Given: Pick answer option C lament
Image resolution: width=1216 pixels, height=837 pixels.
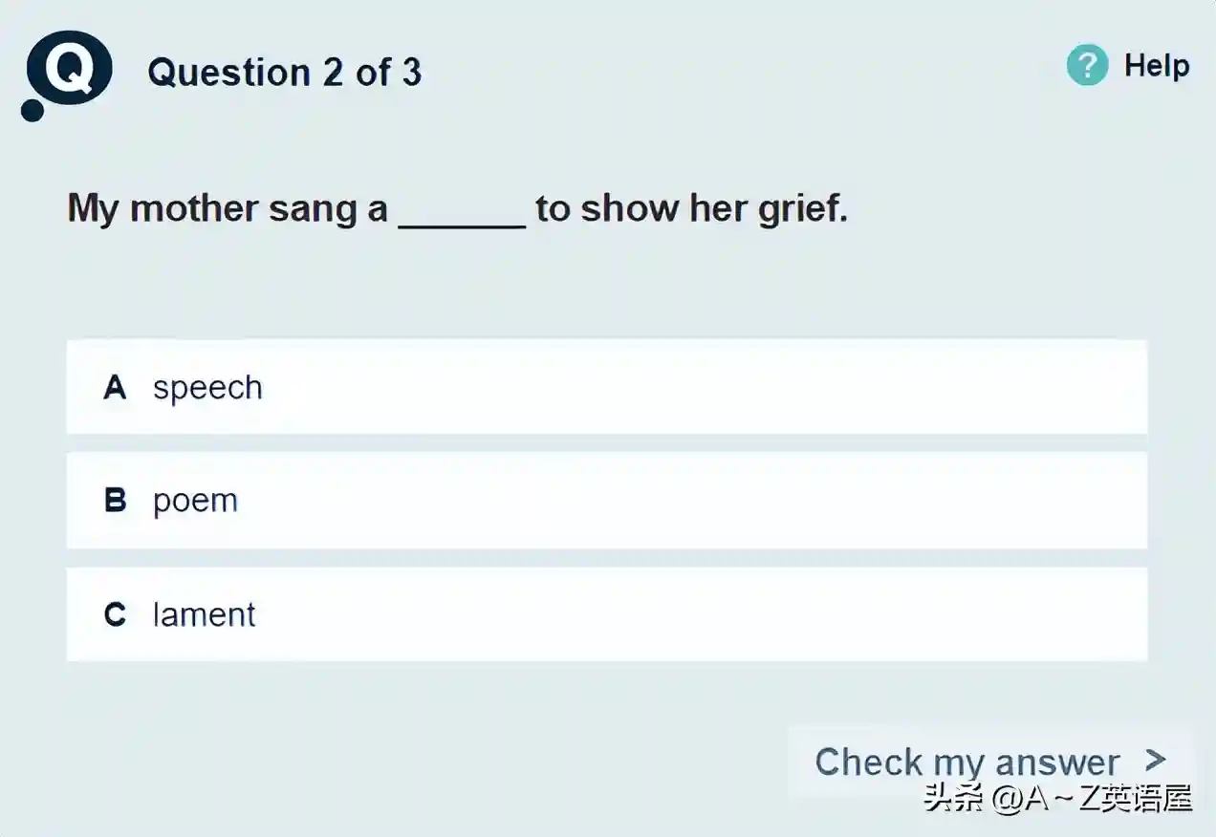Looking at the screenshot, I should [x=606, y=614].
